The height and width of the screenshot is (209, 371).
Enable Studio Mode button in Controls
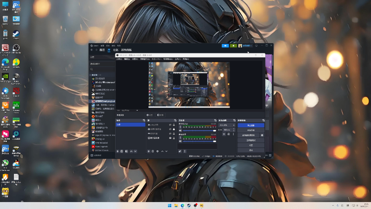[251, 140]
